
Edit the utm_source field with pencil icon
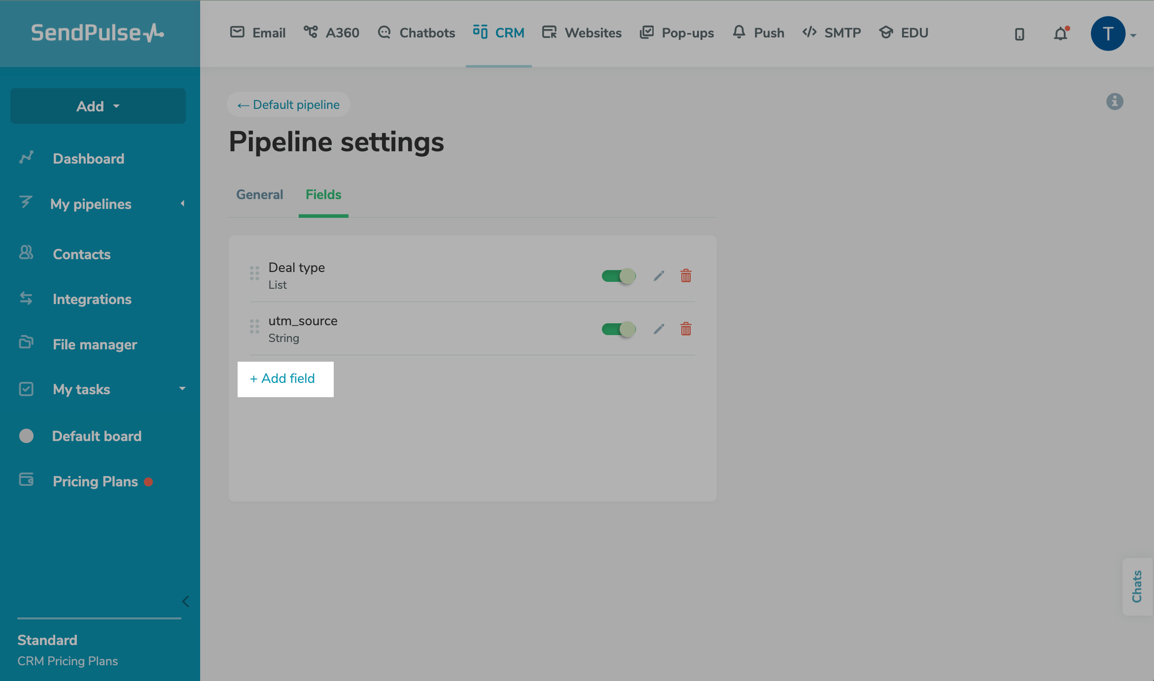tap(659, 329)
